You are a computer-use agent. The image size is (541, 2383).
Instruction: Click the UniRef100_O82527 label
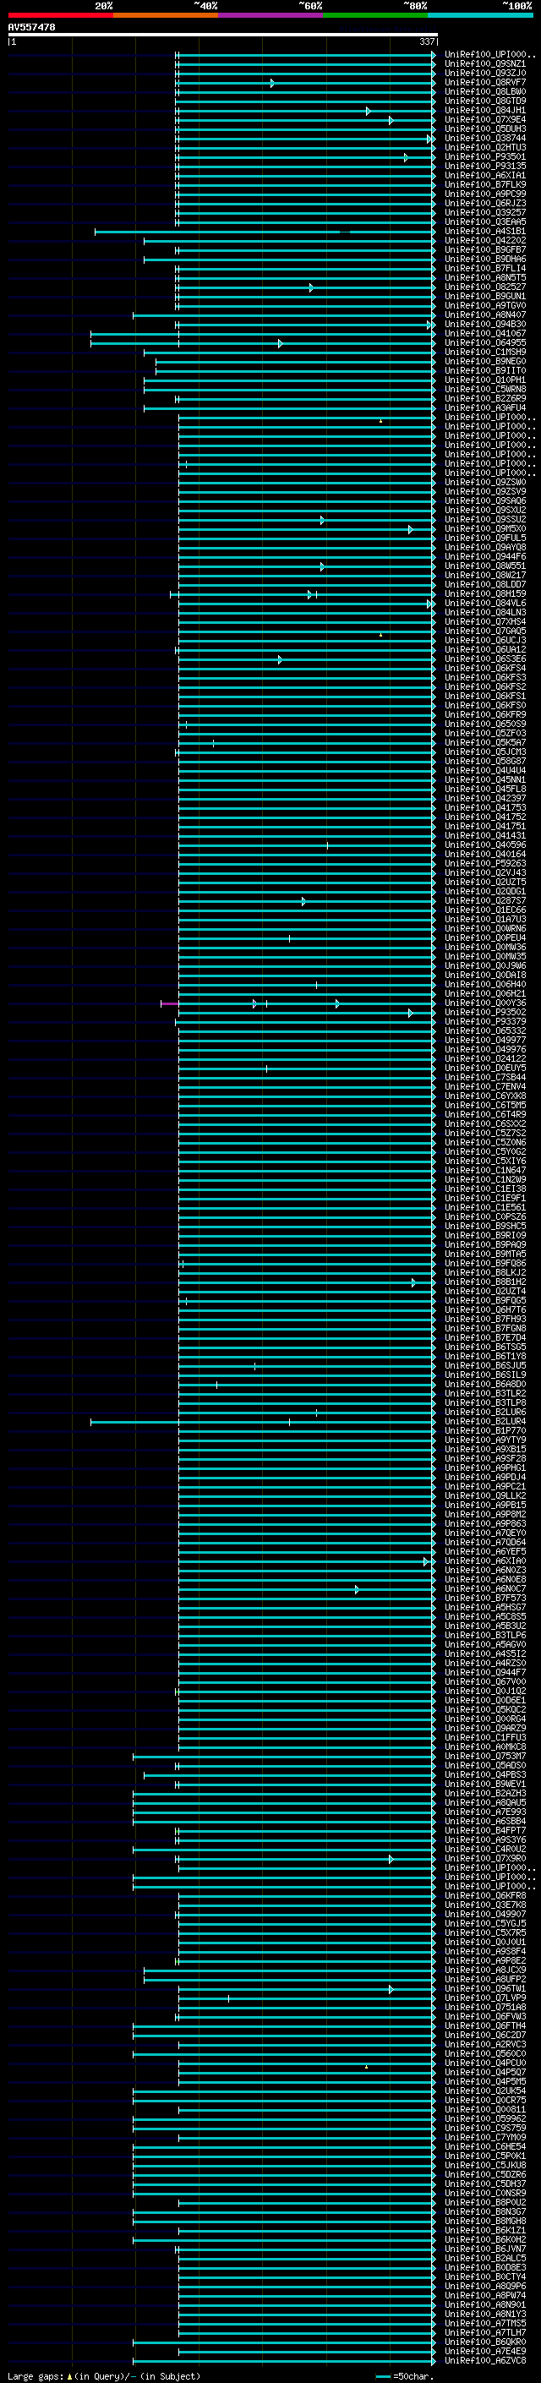[485, 287]
